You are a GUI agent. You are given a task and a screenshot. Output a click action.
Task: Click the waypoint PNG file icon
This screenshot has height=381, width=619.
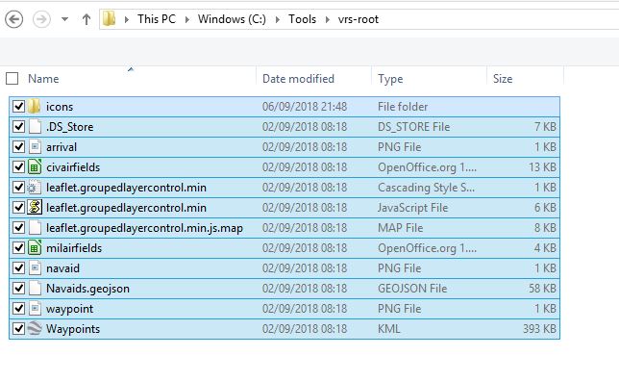point(35,308)
